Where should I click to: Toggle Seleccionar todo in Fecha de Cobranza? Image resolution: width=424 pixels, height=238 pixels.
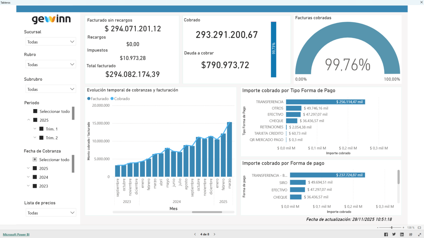tap(35, 159)
